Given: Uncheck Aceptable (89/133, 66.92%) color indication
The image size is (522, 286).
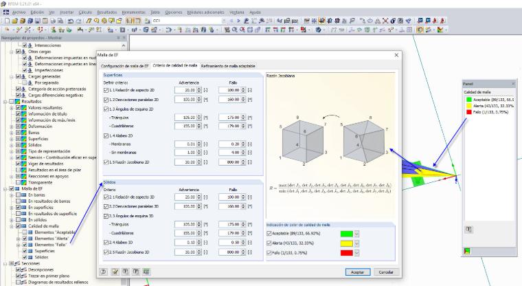Looking at the screenshot, I should click(x=269, y=233).
